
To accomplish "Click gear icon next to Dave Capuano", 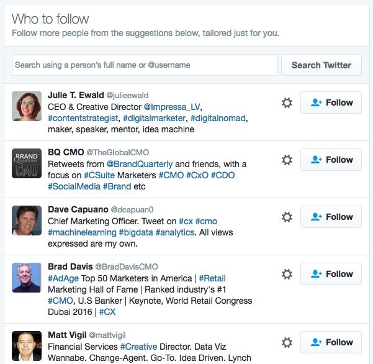I will pos(287,217).
